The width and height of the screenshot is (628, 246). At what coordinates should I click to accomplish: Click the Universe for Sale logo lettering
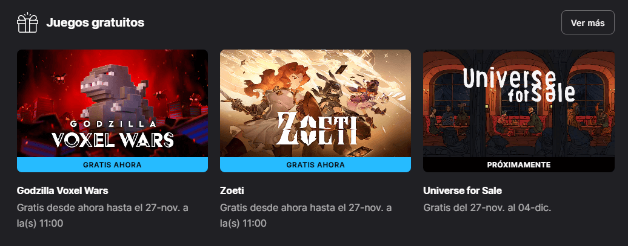click(x=519, y=85)
